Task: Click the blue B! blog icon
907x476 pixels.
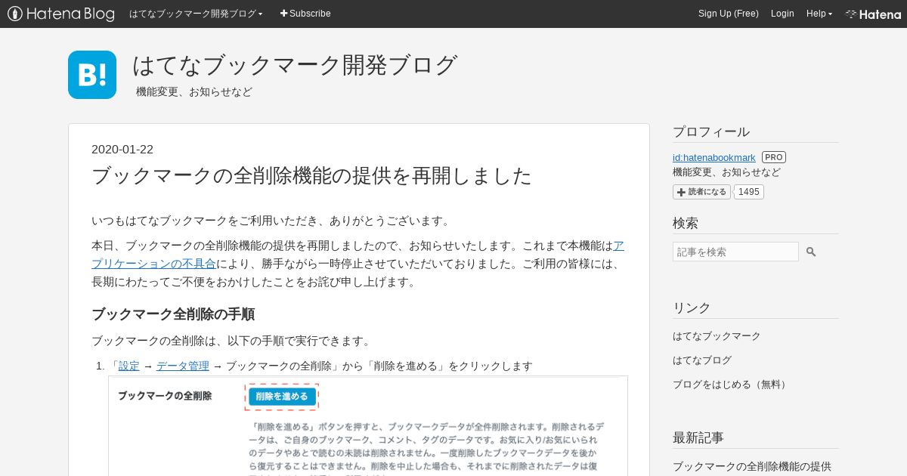Action: tap(92, 75)
